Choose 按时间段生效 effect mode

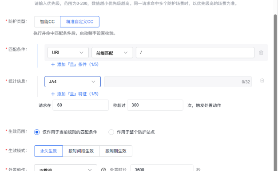tap(81, 151)
